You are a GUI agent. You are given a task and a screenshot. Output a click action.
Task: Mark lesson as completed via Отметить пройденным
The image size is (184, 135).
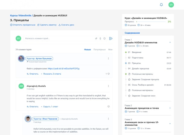click(x=23, y=25)
